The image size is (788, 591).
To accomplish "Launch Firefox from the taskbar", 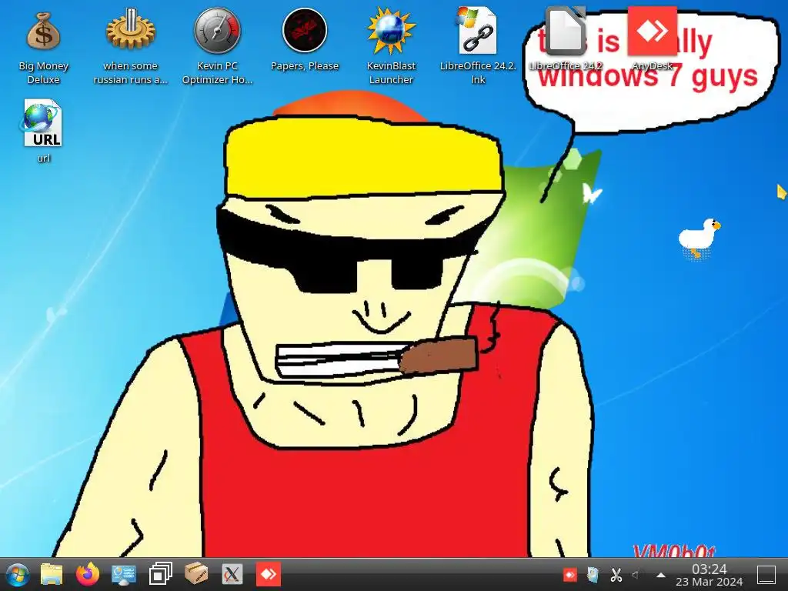I will 88,574.
